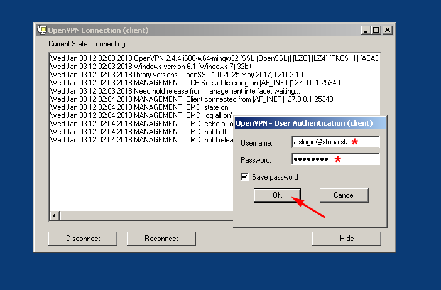Select log line 'Client connected from [AF_INET]'
441x290 pixels.
(x=192, y=99)
